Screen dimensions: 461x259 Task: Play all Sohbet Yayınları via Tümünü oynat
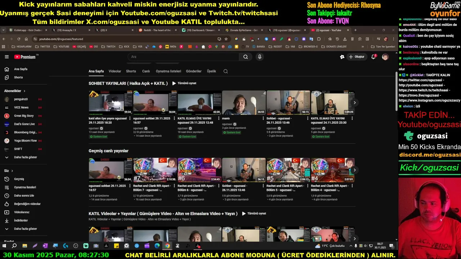click(184, 83)
